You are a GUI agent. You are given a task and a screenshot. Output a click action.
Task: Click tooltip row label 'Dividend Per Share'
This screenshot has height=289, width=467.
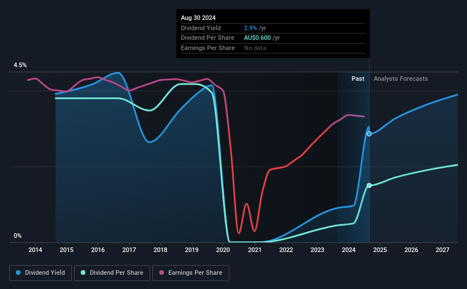click(x=207, y=38)
